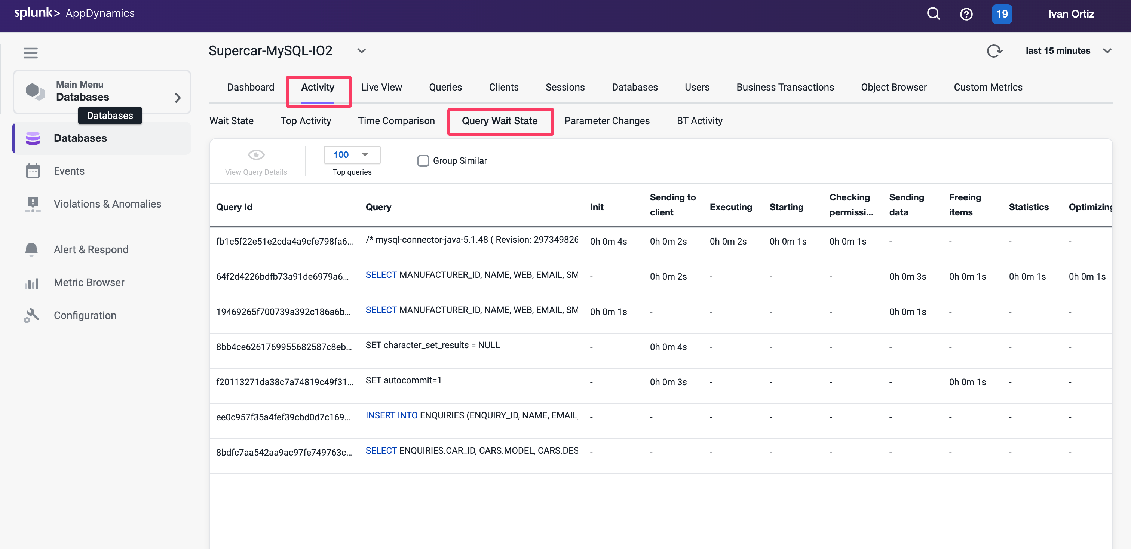
Task: Open Events from the sidebar
Action: click(33, 171)
